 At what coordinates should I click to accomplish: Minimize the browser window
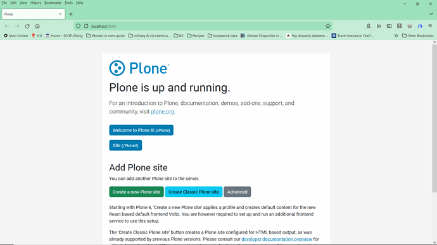(x=405, y=4)
